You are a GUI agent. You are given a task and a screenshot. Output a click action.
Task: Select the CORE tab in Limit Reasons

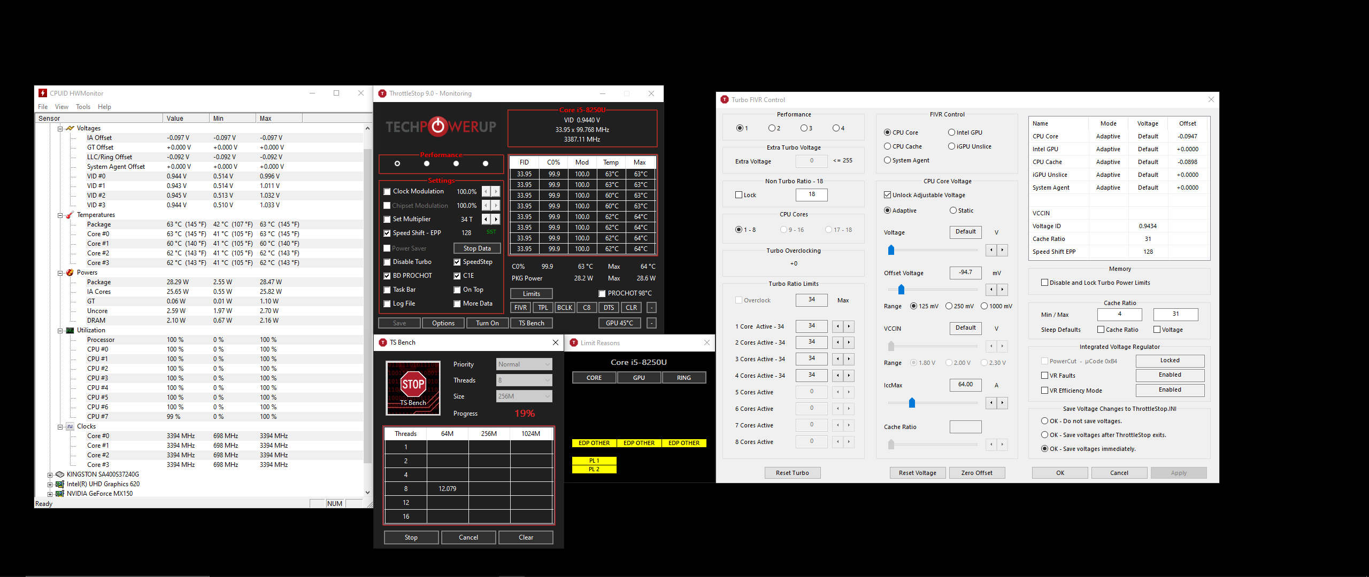594,378
